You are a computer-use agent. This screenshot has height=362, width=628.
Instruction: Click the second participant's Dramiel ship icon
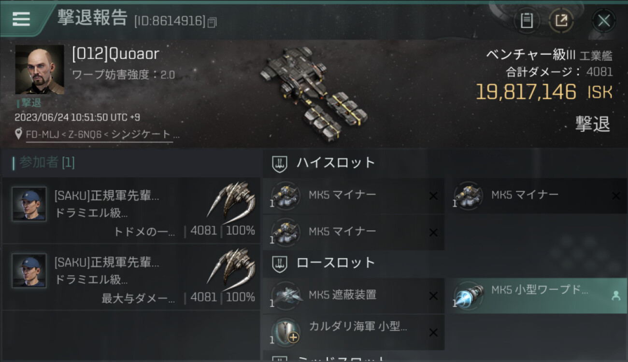point(231,266)
